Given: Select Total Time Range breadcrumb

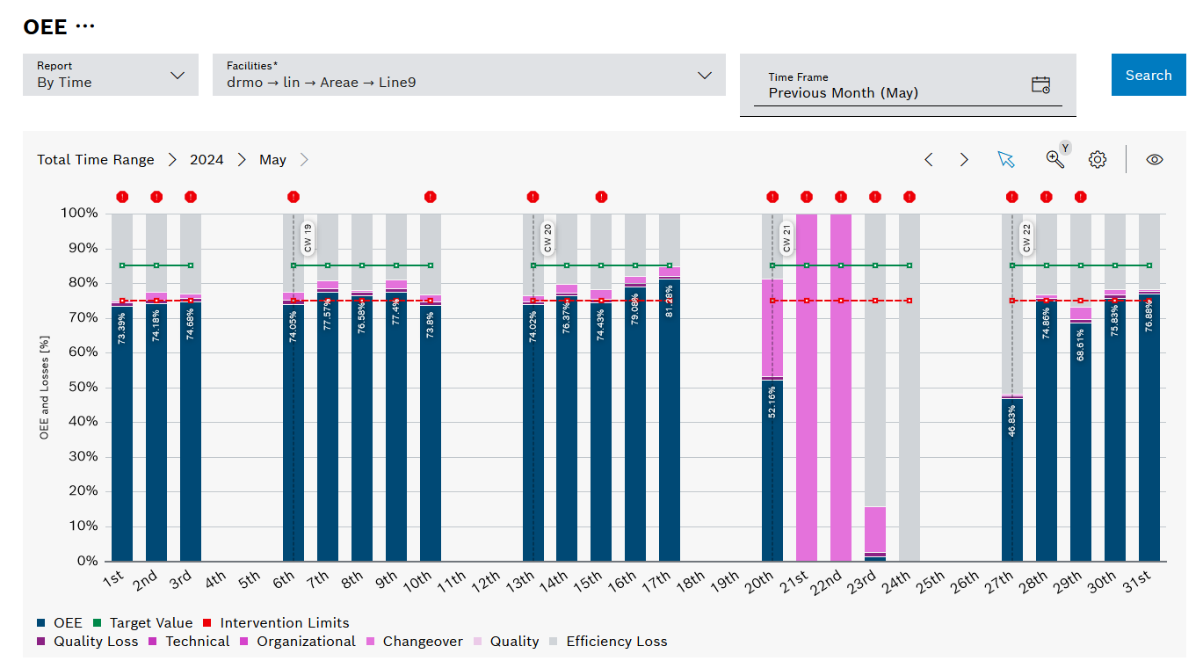Looking at the screenshot, I should coord(96,160).
